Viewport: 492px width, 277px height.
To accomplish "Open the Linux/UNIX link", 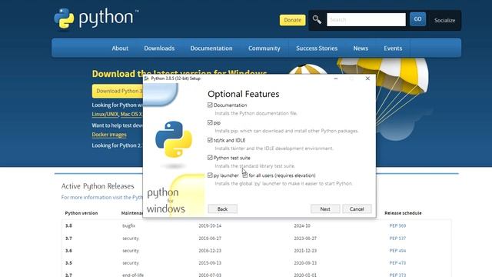I will (105, 115).
